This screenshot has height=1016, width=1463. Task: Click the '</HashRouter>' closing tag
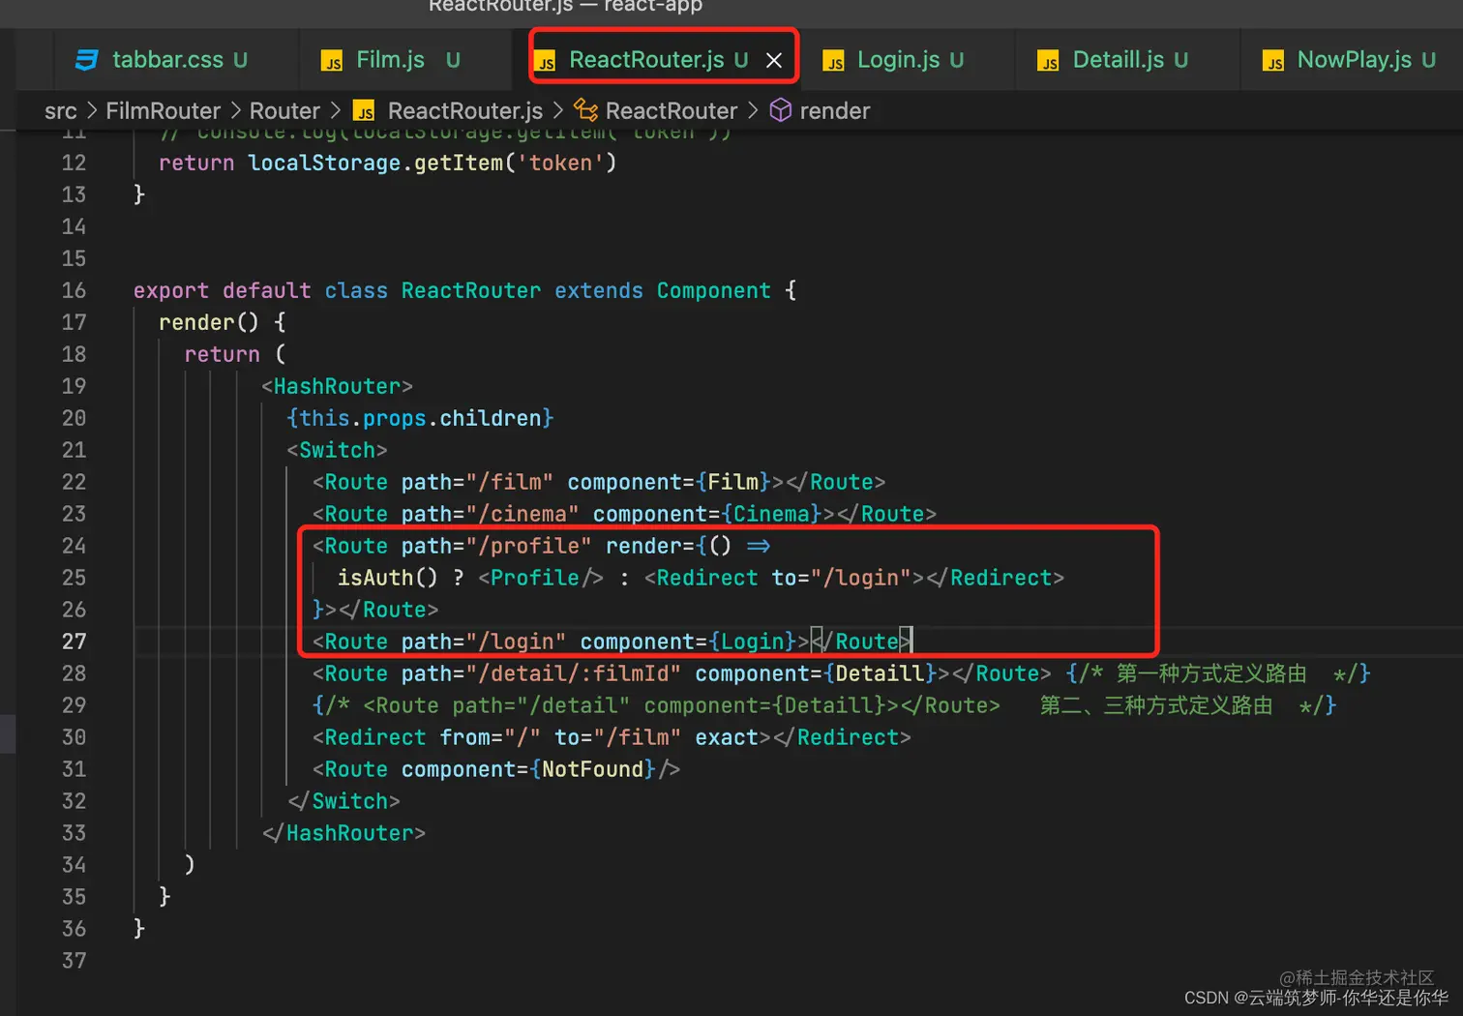click(343, 833)
